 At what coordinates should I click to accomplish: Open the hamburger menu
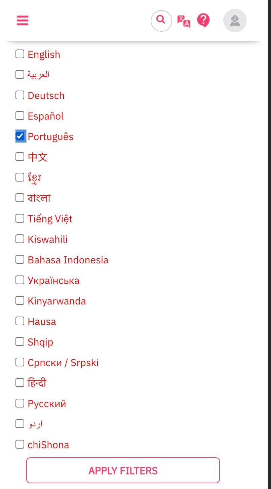[x=23, y=21]
